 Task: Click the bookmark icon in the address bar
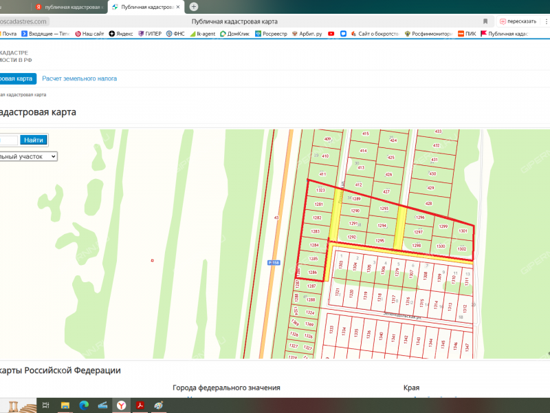[x=485, y=21]
